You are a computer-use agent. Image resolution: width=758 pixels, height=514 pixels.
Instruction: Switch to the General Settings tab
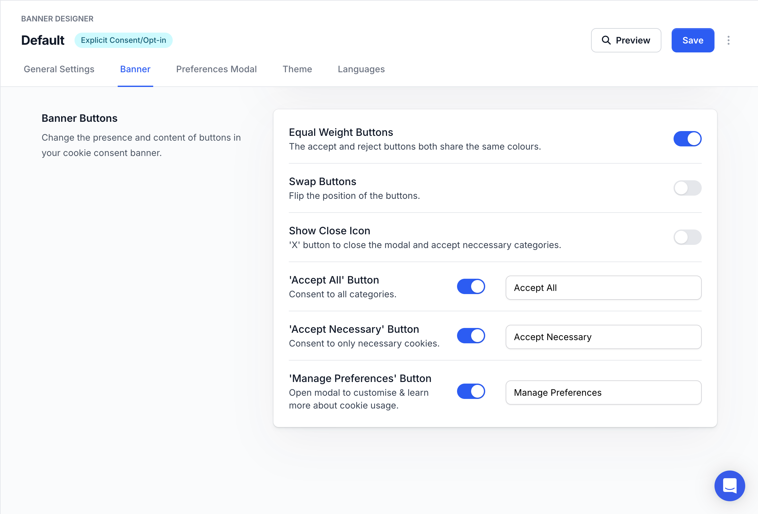click(59, 69)
